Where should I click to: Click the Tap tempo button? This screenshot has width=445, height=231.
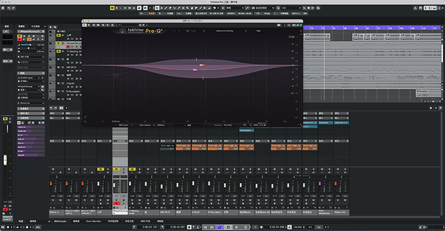click(x=319, y=227)
